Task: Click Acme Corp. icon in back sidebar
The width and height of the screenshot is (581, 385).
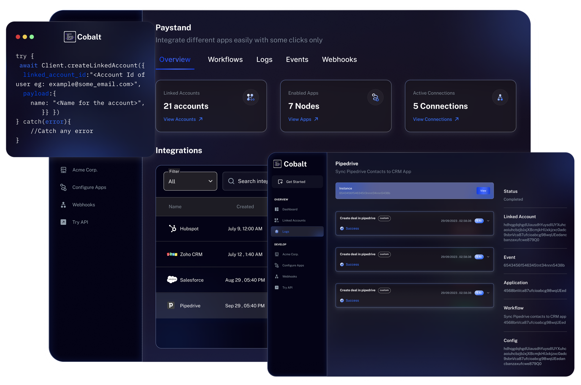Action: 63,170
